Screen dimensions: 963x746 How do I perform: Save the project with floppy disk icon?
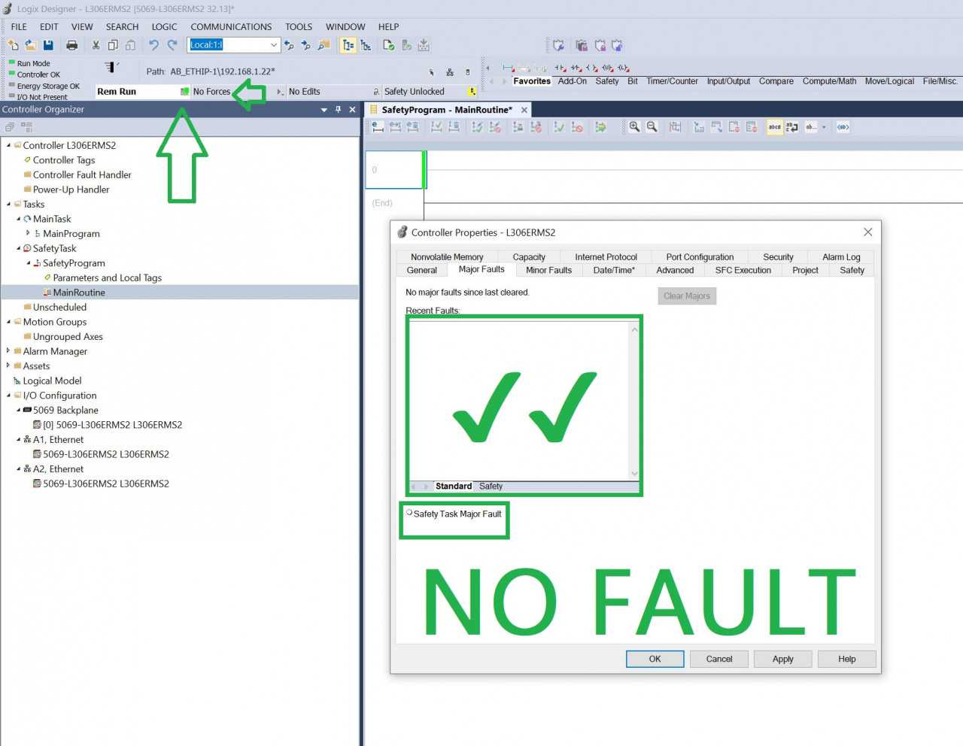click(48, 45)
